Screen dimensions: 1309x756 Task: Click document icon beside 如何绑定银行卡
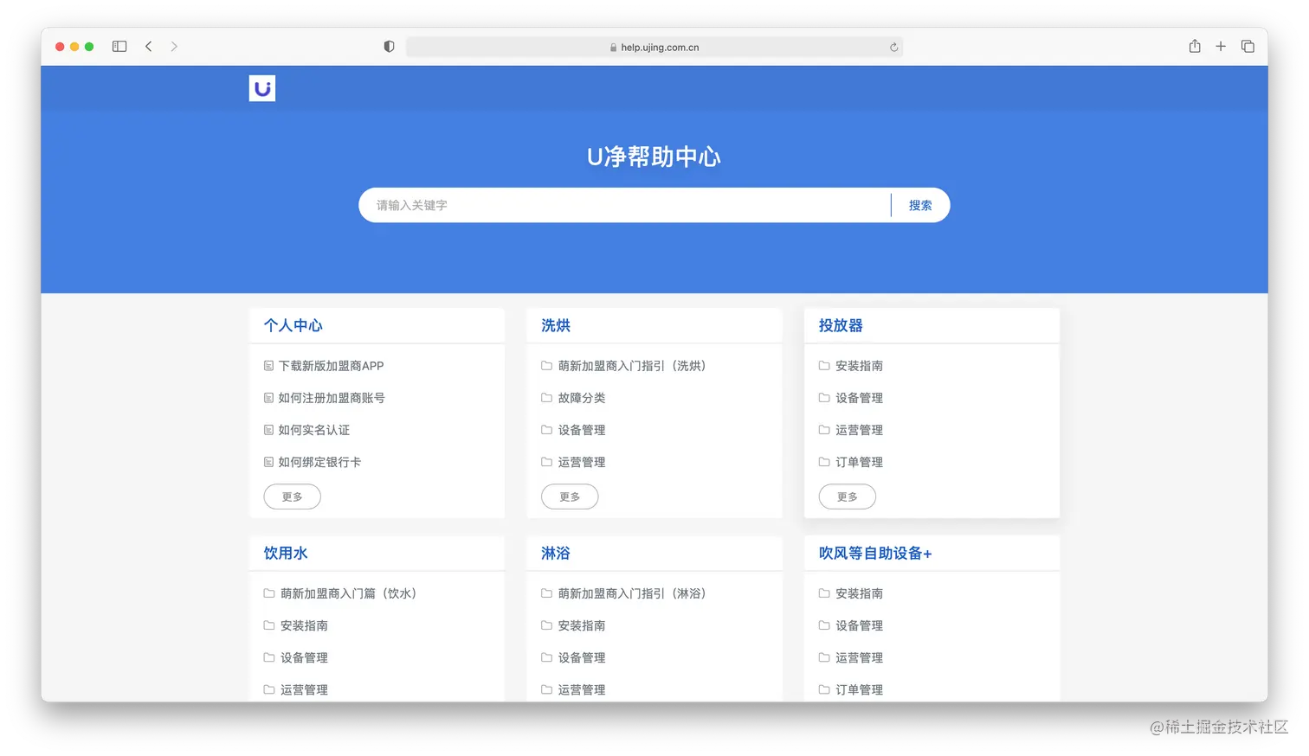(268, 462)
